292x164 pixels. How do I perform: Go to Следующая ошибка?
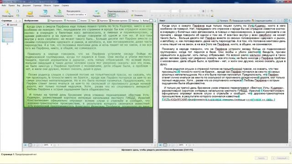[x=262, y=20]
